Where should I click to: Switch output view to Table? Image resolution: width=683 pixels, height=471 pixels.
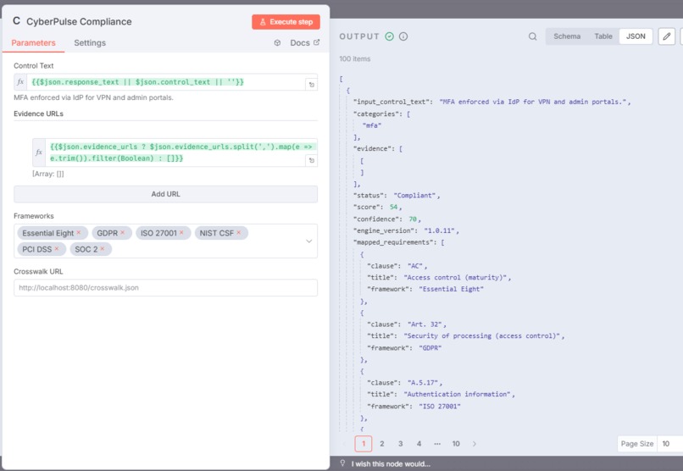[x=603, y=36]
